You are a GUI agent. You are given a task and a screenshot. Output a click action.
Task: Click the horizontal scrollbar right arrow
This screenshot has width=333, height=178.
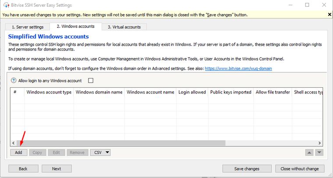319,143
